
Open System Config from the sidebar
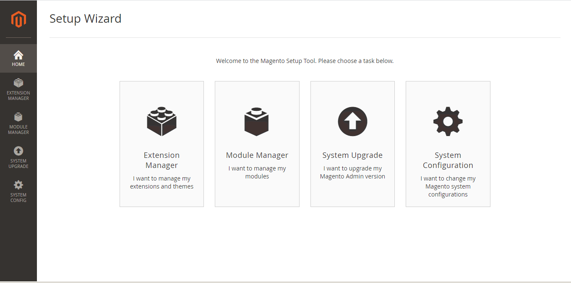(x=18, y=191)
